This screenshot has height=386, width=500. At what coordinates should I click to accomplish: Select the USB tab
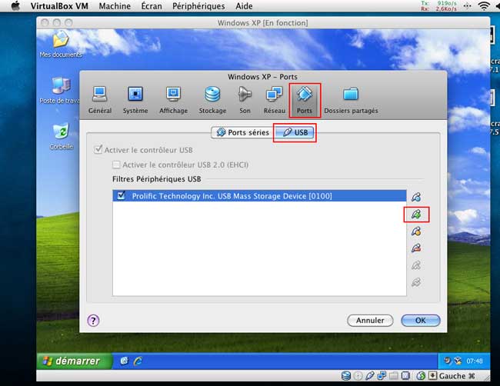point(295,132)
